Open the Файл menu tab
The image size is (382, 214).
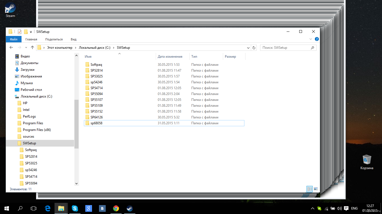[14, 39]
